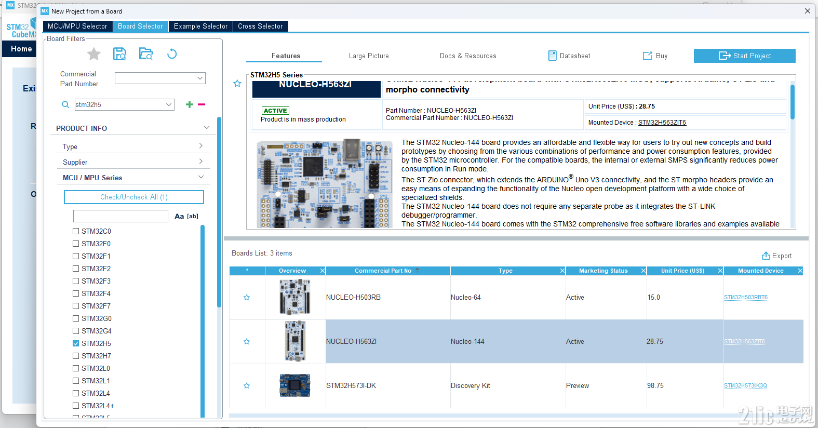This screenshot has width=818, height=428.
Task: Click the series filter text field
Action: [120, 216]
